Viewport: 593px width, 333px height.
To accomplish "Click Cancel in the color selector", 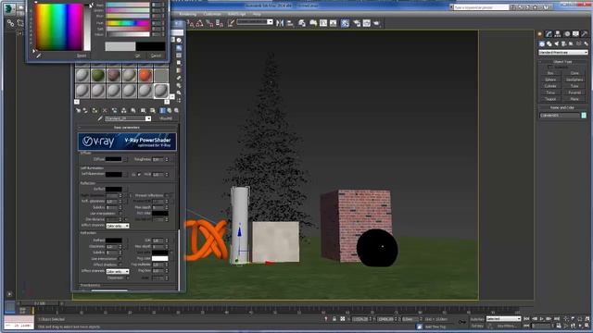I will [x=156, y=55].
